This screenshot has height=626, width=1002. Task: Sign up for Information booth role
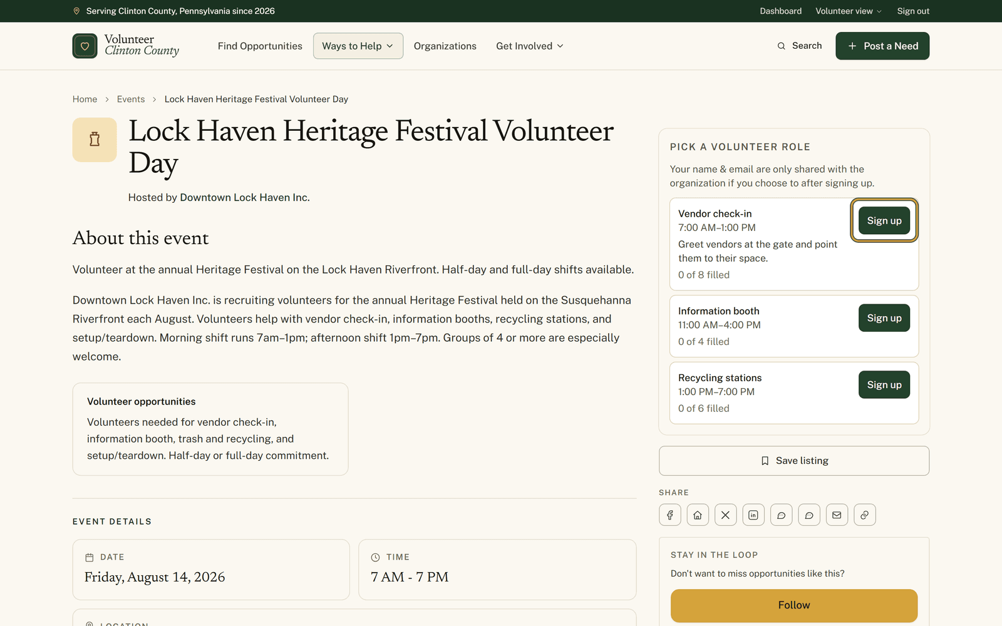point(884,318)
